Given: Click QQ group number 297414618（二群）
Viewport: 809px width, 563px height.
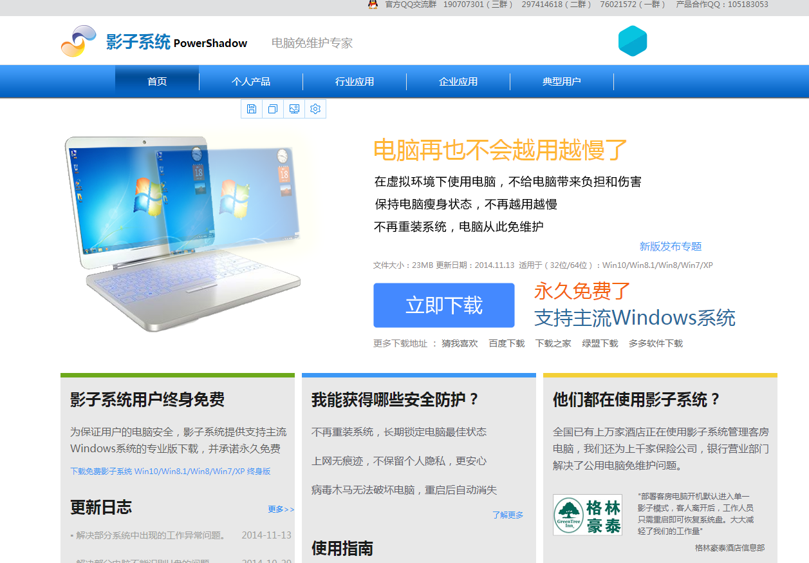Looking at the screenshot, I should 557,5.
